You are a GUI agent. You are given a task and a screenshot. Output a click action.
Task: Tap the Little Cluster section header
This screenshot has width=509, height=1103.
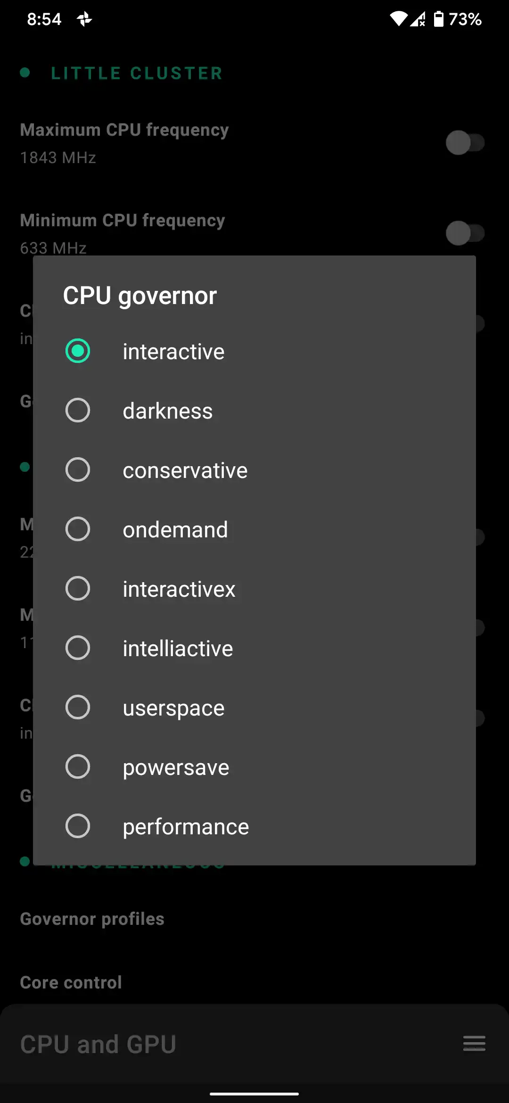(x=137, y=74)
